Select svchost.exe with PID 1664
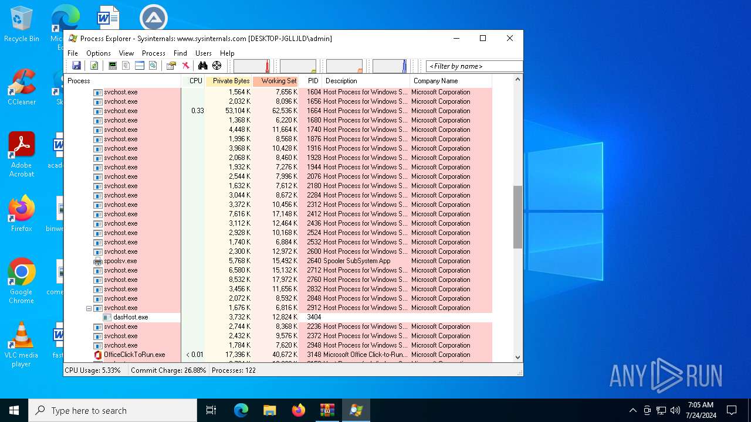The image size is (751, 422). (278, 111)
